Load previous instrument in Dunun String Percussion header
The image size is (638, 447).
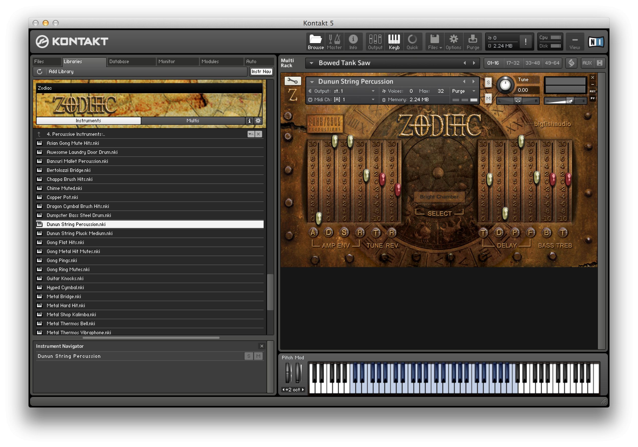[x=464, y=81]
